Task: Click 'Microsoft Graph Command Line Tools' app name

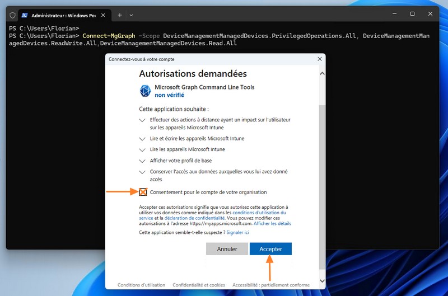Action: coord(204,87)
